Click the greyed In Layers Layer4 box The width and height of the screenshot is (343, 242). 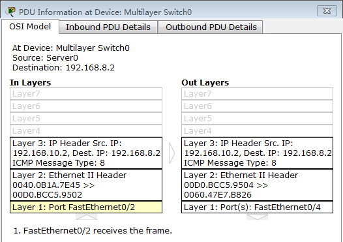(x=86, y=131)
